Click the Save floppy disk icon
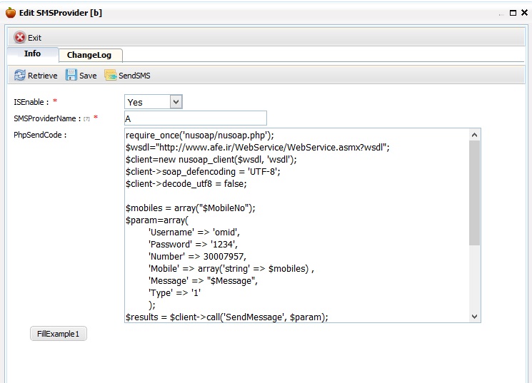The width and height of the screenshot is (532, 383). pos(71,75)
